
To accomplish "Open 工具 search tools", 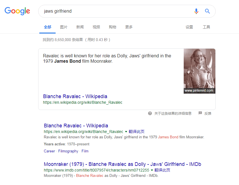I will (206, 27).
